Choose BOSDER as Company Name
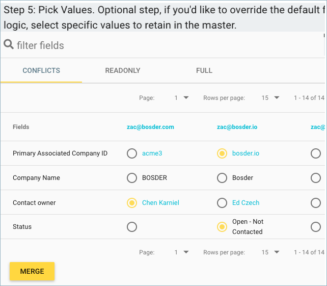The image size is (327, 286). (132, 178)
